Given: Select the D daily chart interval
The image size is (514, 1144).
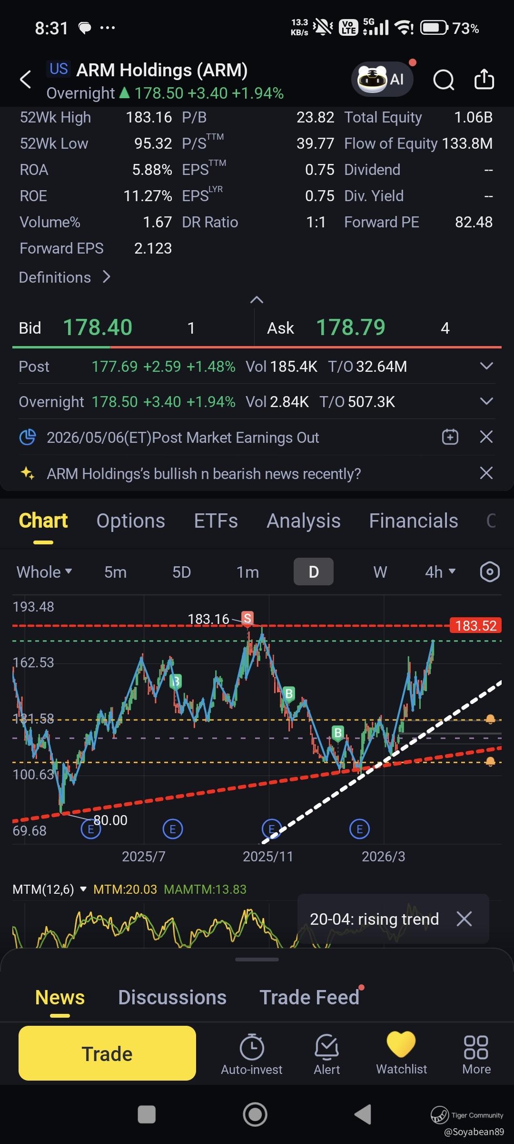Looking at the screenshot, I should coord(314,572).
